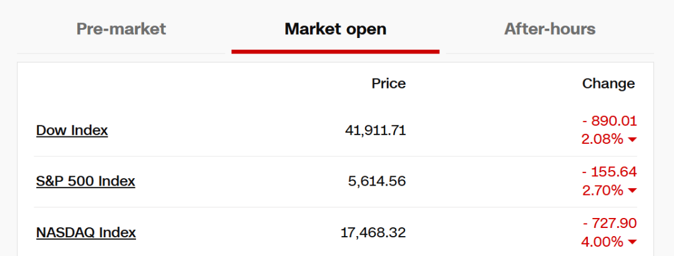Click the Dow 2.08% change value
Screen dimensions: 674x256
pos(602,140)
